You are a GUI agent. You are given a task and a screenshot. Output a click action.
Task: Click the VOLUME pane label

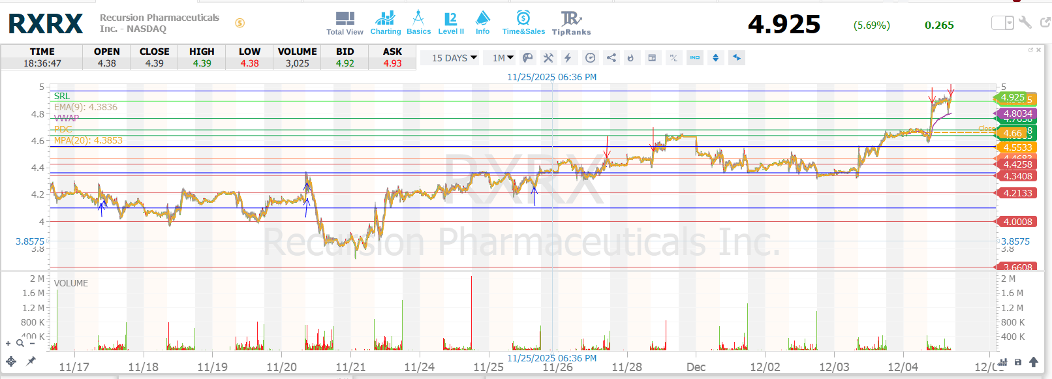(x=70, y=283)
